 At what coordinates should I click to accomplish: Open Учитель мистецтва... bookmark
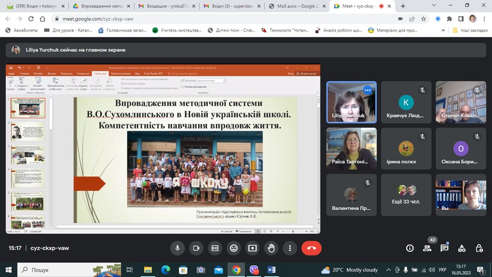point(177,30)
